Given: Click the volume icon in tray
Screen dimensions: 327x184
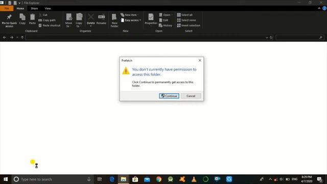Looking at the screenshot, I should (x=282, y=179).
